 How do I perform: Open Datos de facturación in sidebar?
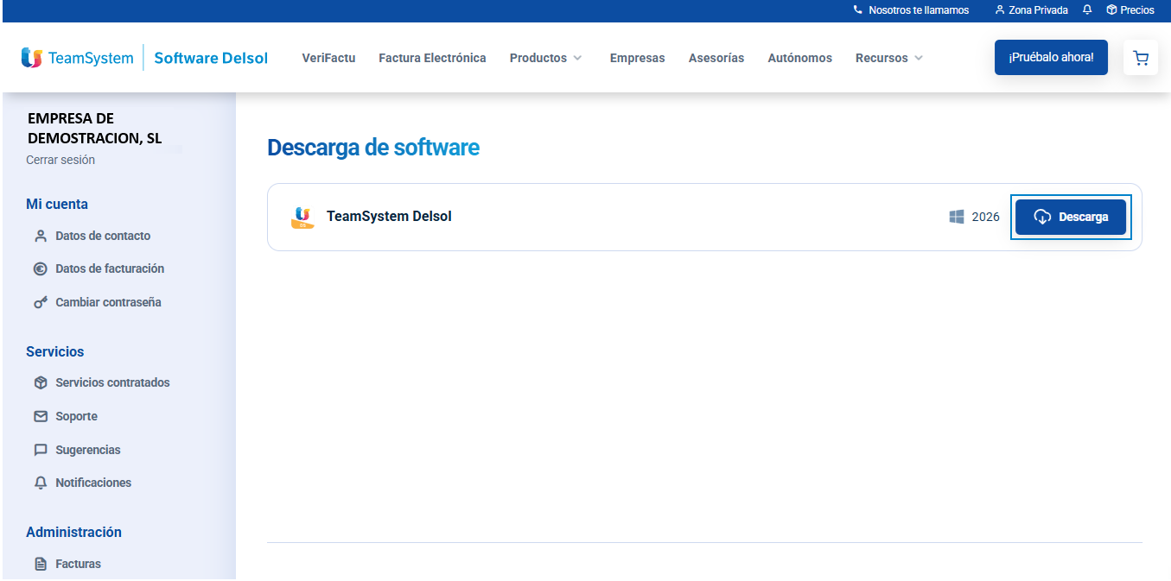(110, 268)
